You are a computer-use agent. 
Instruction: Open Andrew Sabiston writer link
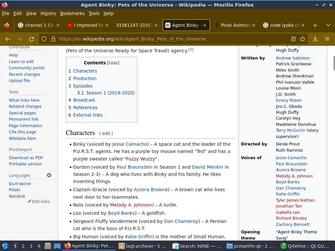293,58
